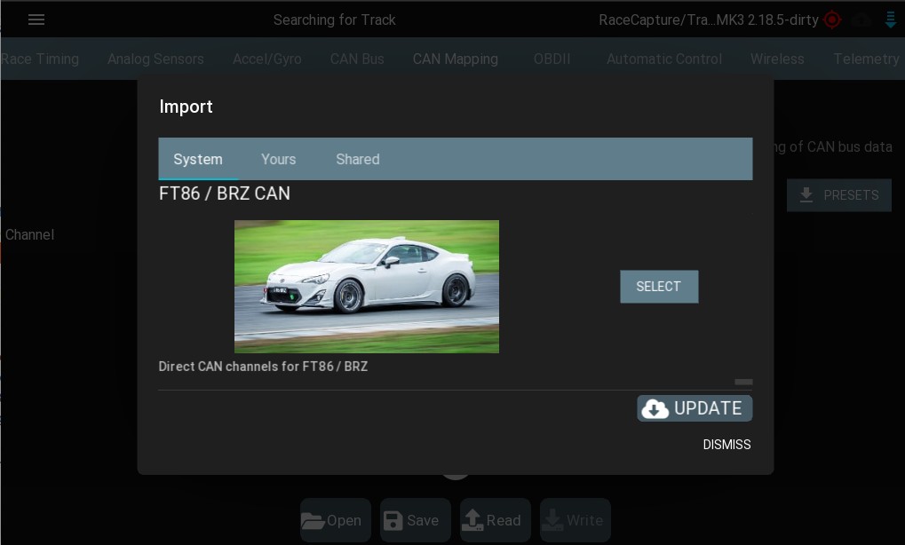Click the Read upload icon

pos(472,519)
